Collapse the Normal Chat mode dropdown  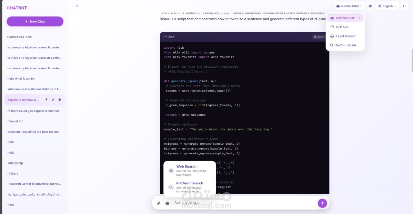point(349,6)
